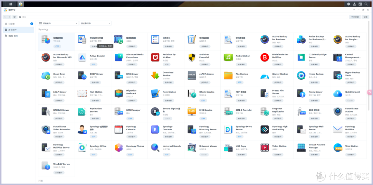Click the DSM top bar search icon
The image size is (373, 185).
[x=366, y=4]
